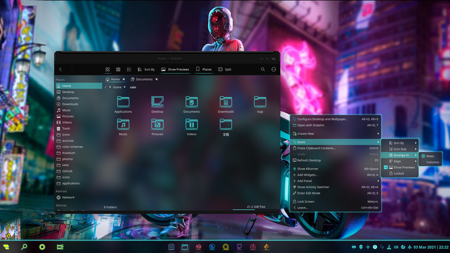Open the search magnifier in Dolphin toolbar
Viewport: 450px width, 253px height.
(262, 70)
